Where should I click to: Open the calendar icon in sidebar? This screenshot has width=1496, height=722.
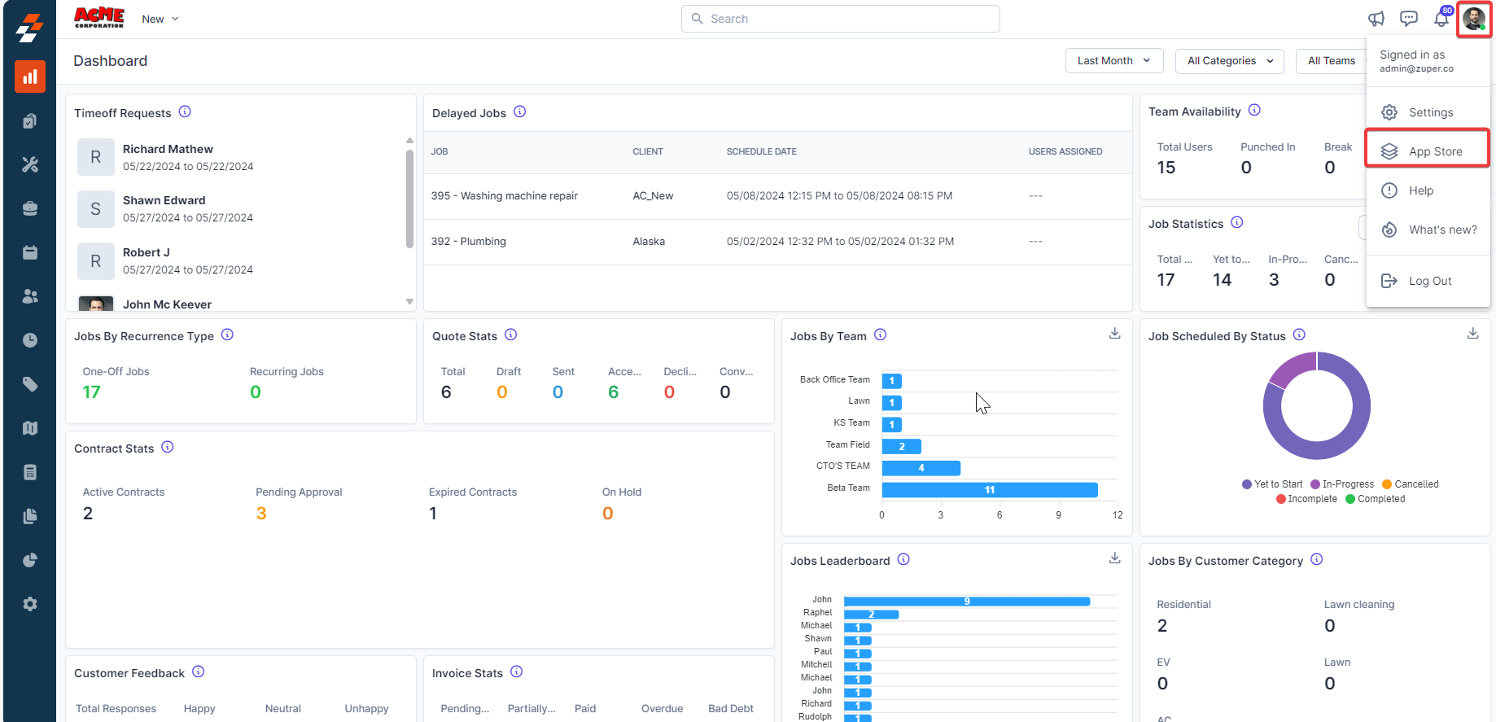pos(30,252)
